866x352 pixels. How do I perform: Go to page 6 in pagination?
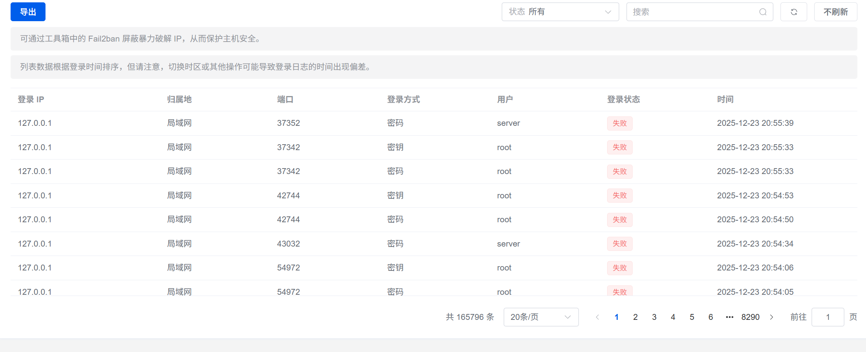tap(711, 317)
